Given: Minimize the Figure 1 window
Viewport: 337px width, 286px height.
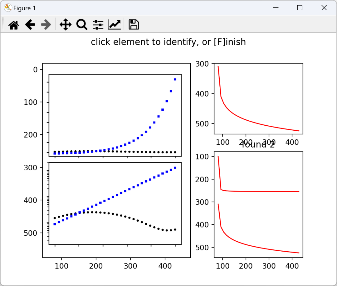Looking at the screenshot, I should 276,8.
